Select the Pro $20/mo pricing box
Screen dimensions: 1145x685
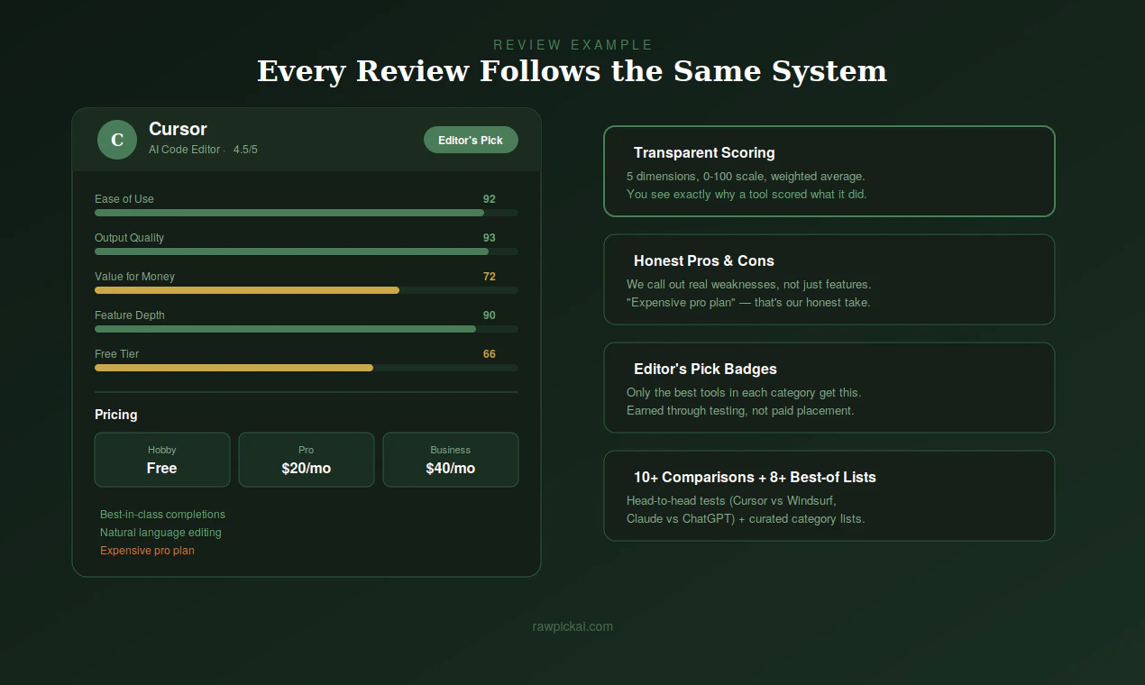pyautogui.click(x=307, y=460)
